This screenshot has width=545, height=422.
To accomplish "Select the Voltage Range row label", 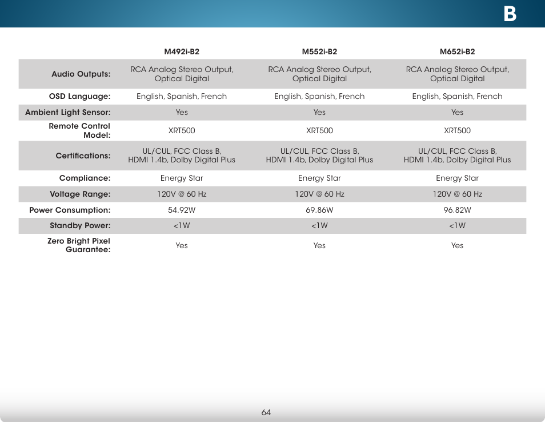I will click(x=80, y=194).
